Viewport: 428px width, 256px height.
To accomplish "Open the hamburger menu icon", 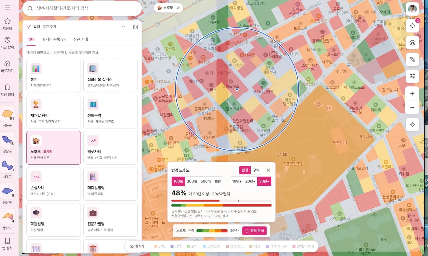I will [x=7, y=7].
